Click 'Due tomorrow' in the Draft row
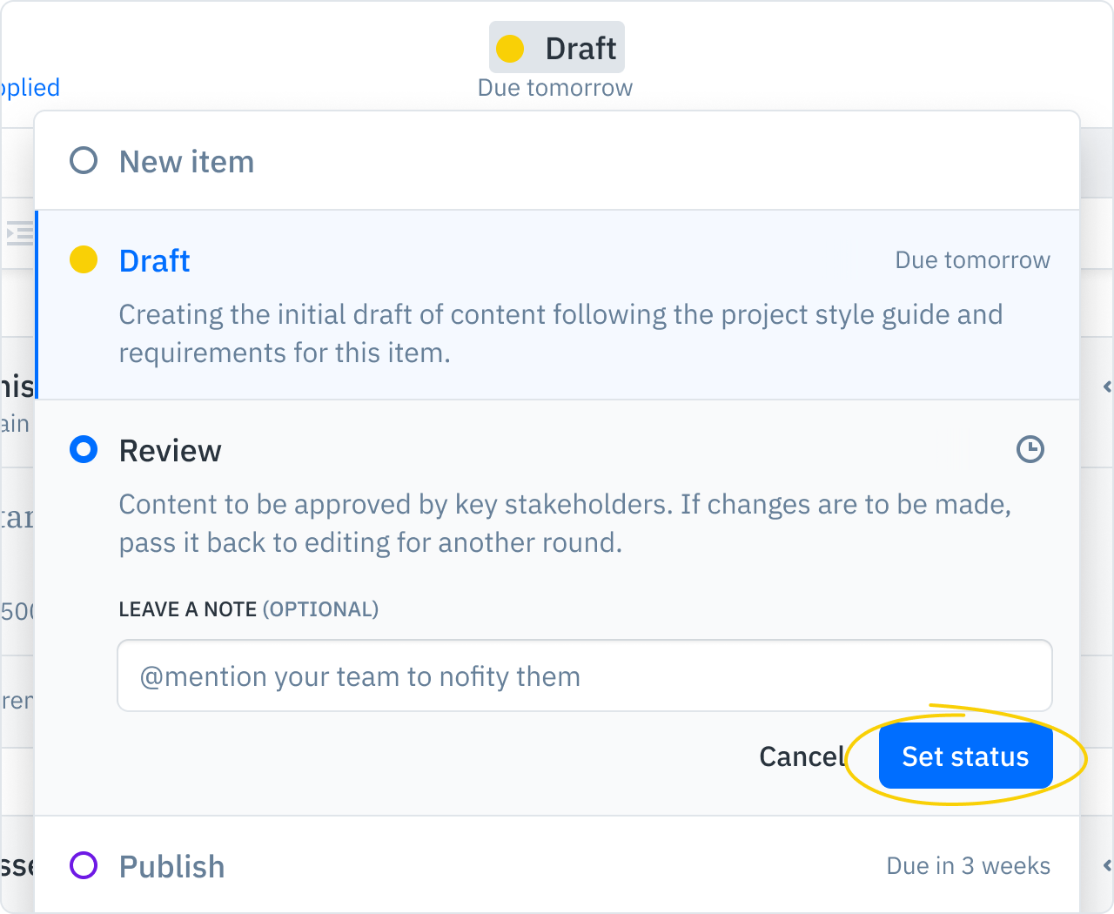Screen dimensions: 1114x914 click(973, 260)
